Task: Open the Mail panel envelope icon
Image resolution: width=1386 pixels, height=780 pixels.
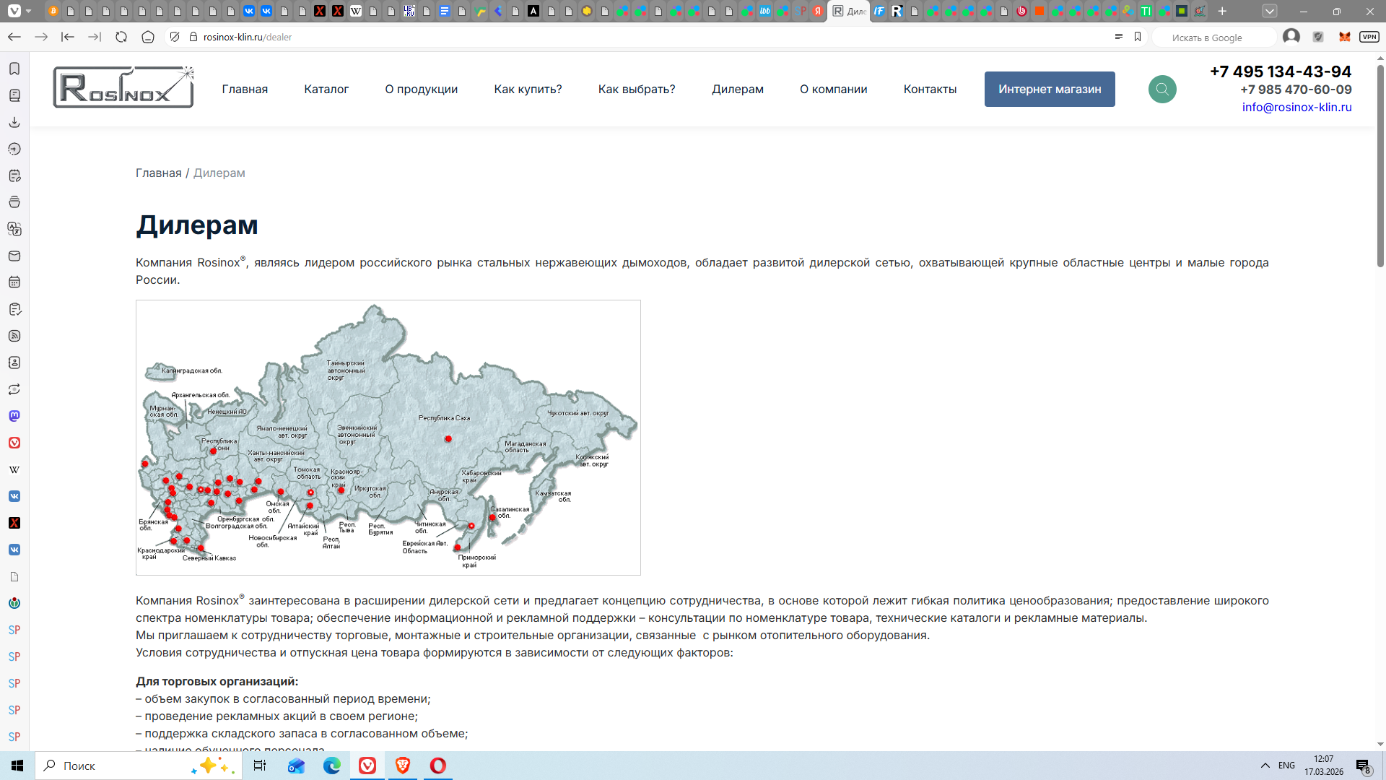Action: [14, 256]
